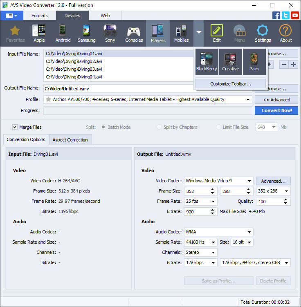Open the Profile dropdown list

pos(148,99)
